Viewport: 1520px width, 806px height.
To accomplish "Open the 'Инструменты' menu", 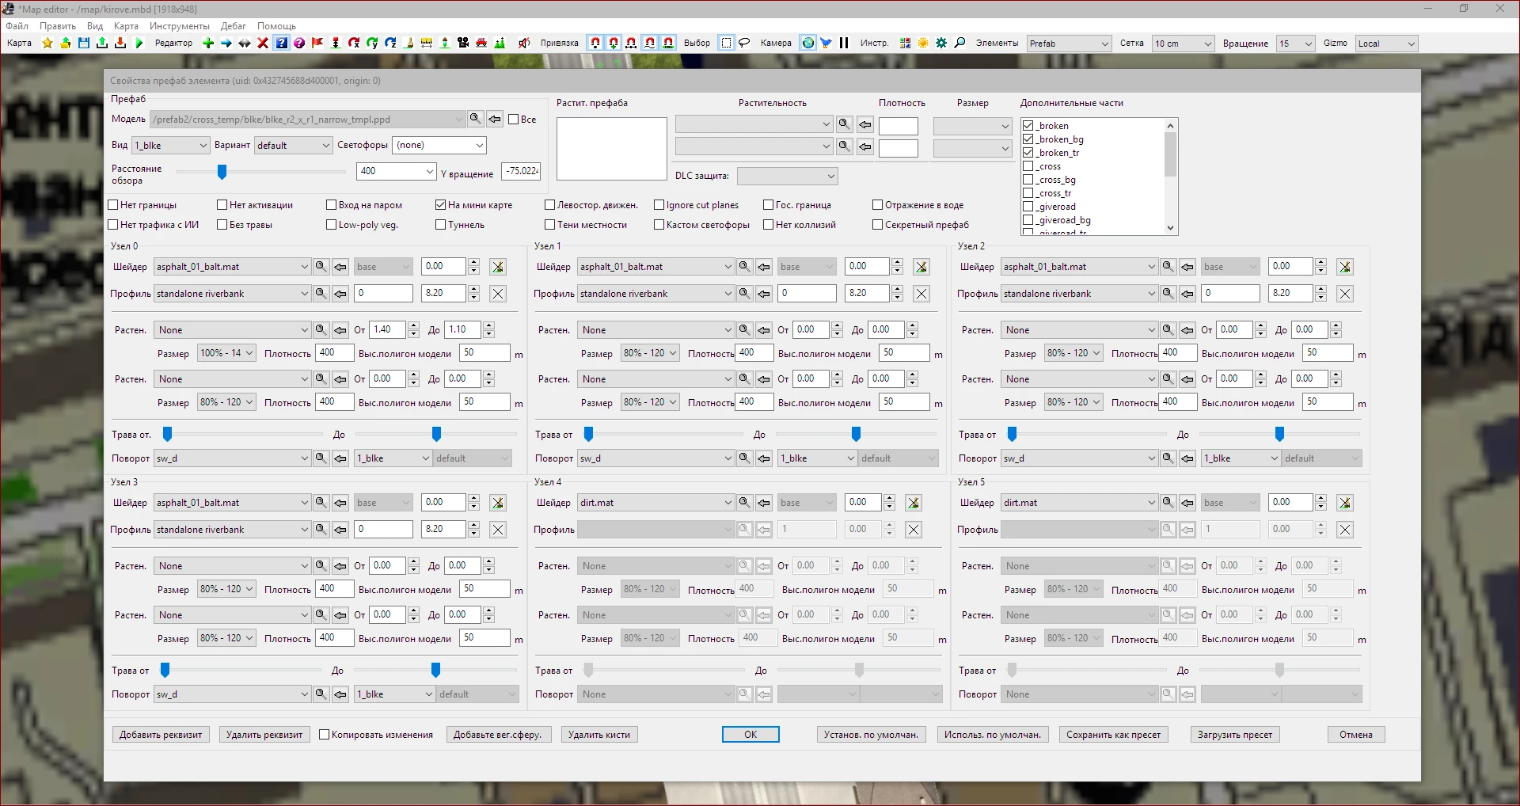I will [x=180, y=26].
